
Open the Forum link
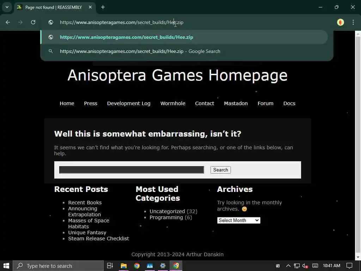(265, 103)
